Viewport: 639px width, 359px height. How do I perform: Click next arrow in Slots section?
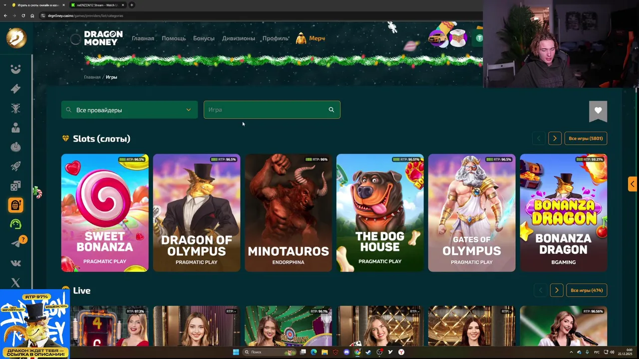tap(555, 139)
